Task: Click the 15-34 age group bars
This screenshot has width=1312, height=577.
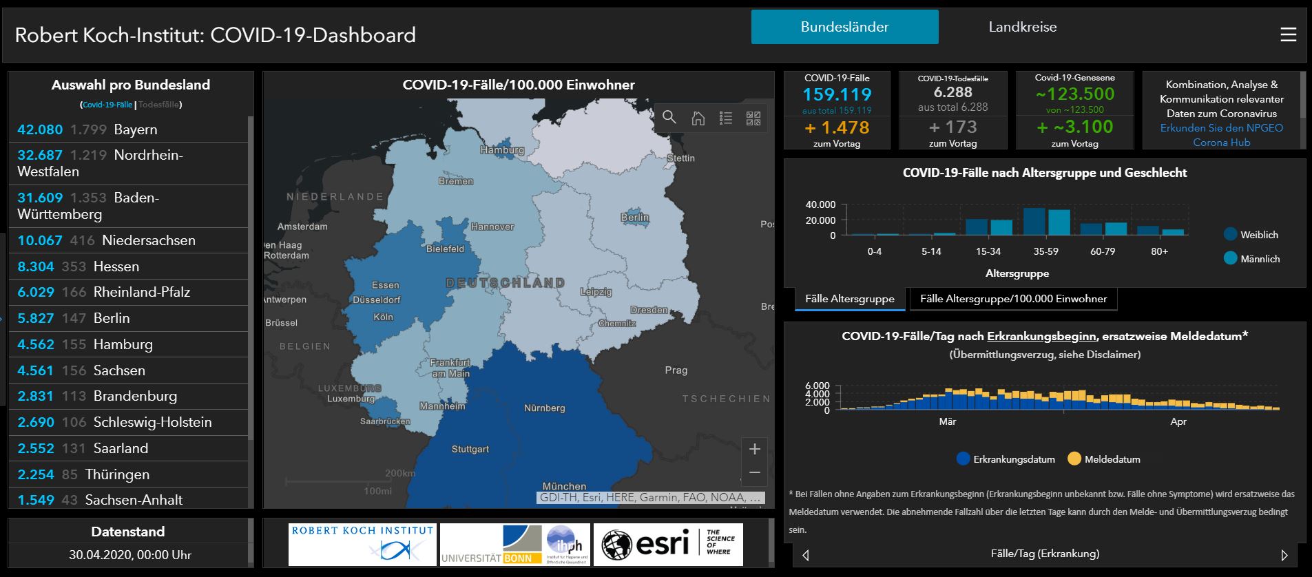Action: tap(989, 227)
